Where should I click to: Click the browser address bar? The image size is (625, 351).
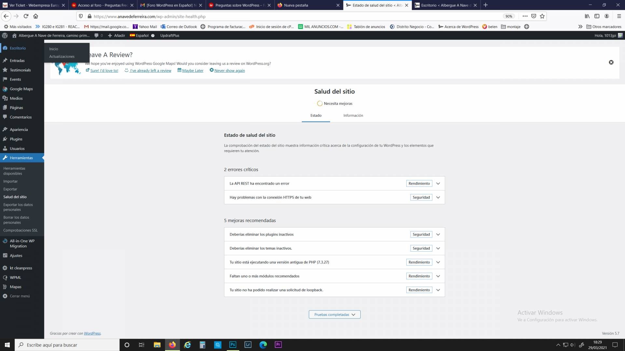pyautogui.click(x=293, y=16)
